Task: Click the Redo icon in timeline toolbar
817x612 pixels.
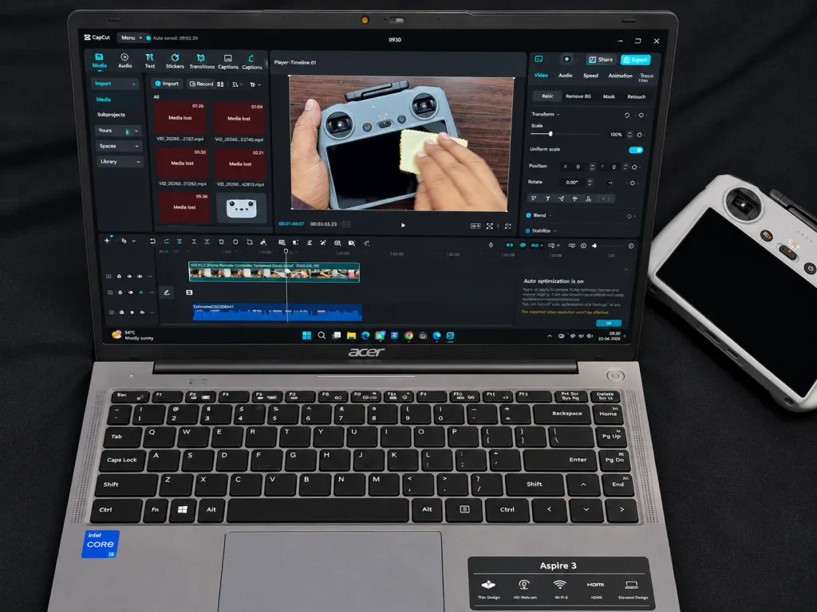Action: tap(166, 241)
